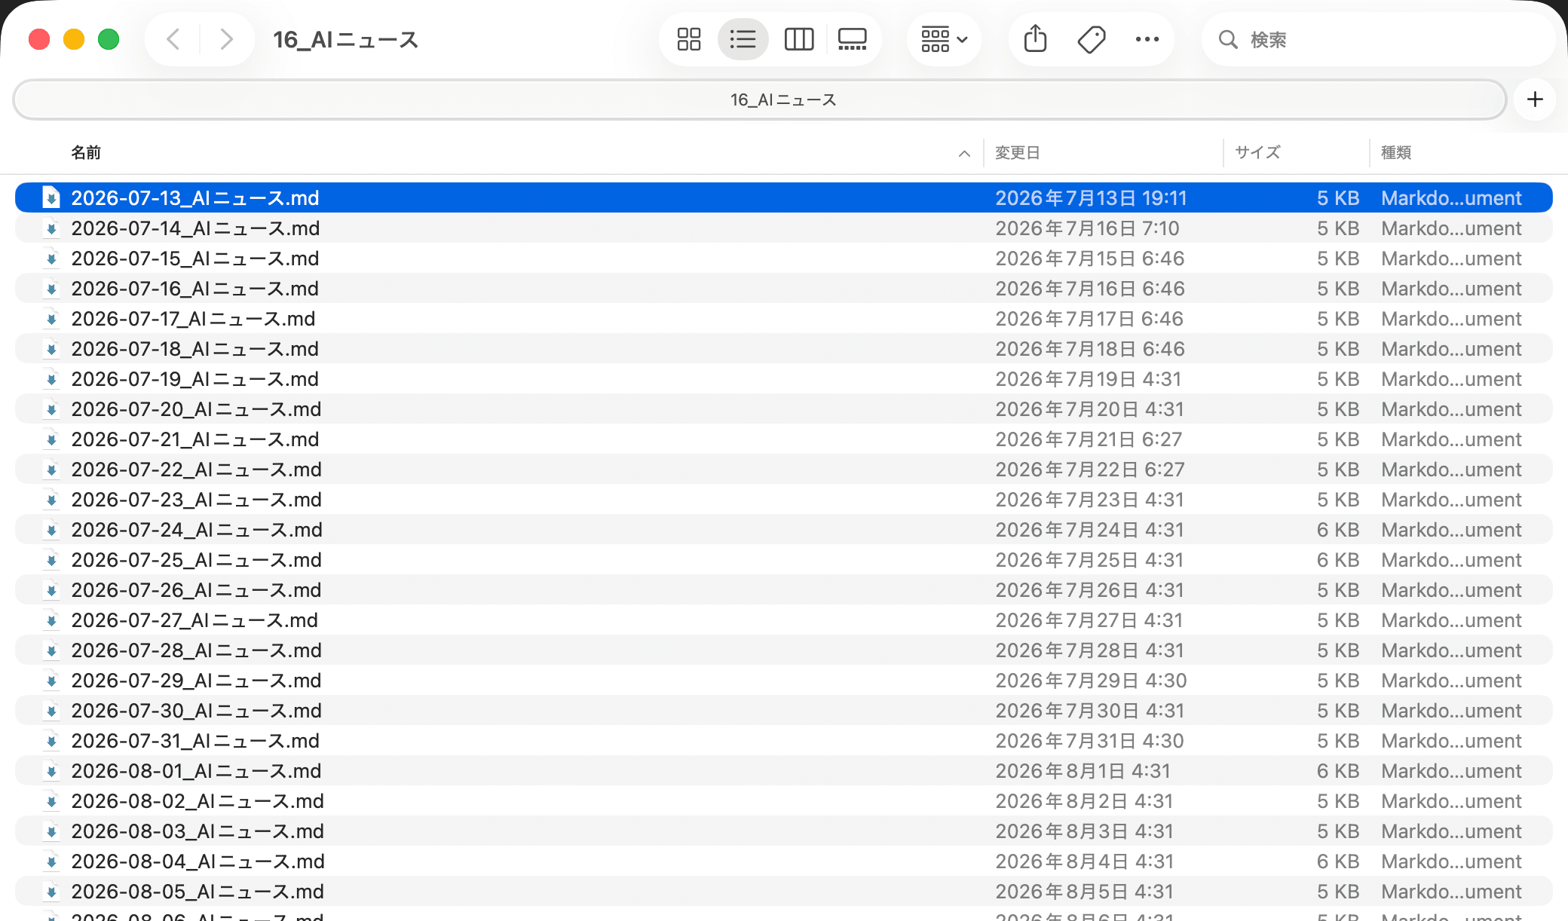Sort by サイズ column header
This screenshot has height=921, width=1568.
[1257, 153]
